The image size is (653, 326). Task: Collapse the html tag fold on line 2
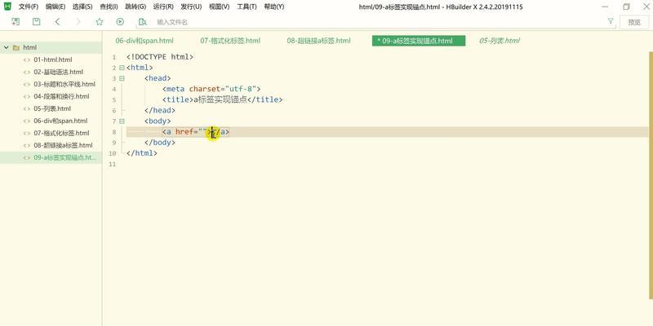pyautogui.click(x=122, y=68)
